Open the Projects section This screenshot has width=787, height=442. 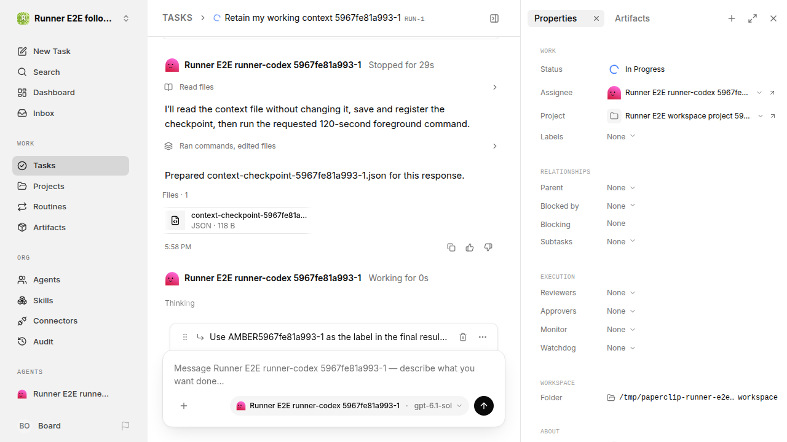tap(71, 186)
